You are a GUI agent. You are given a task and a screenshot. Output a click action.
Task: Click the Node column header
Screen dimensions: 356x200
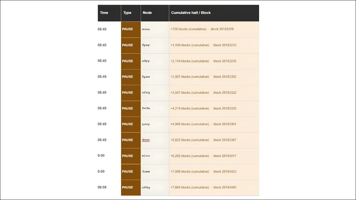[155, 13]
